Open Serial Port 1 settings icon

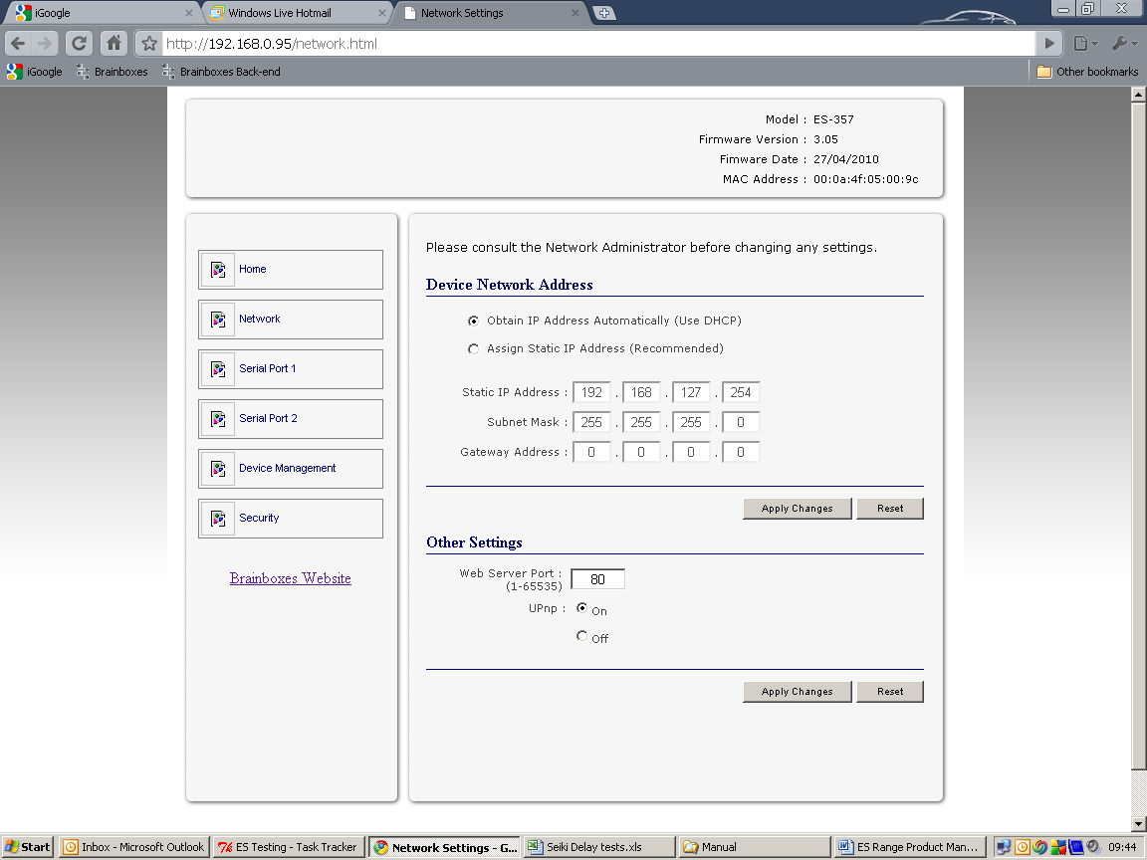click(217, 368)
